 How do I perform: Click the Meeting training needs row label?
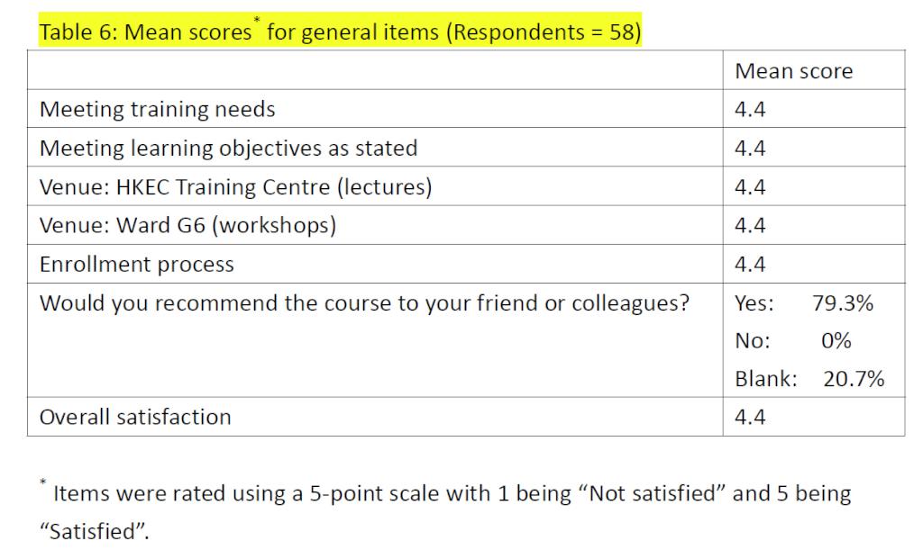point(157,109)
